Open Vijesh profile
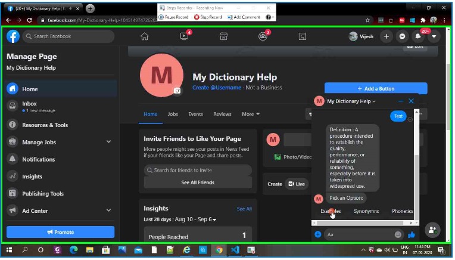 tap(361, 36)
